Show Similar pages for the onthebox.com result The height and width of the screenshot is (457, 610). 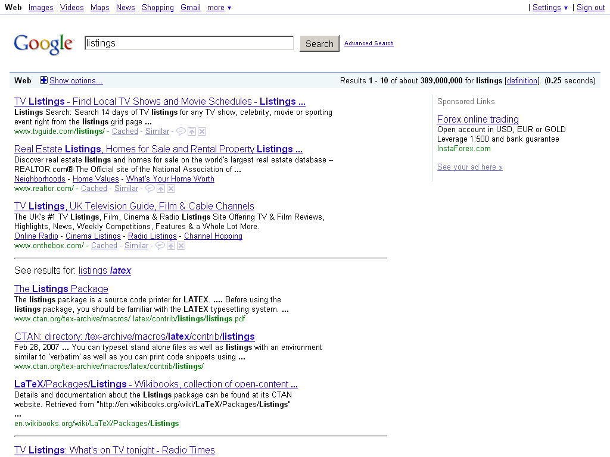pos(136,246)
